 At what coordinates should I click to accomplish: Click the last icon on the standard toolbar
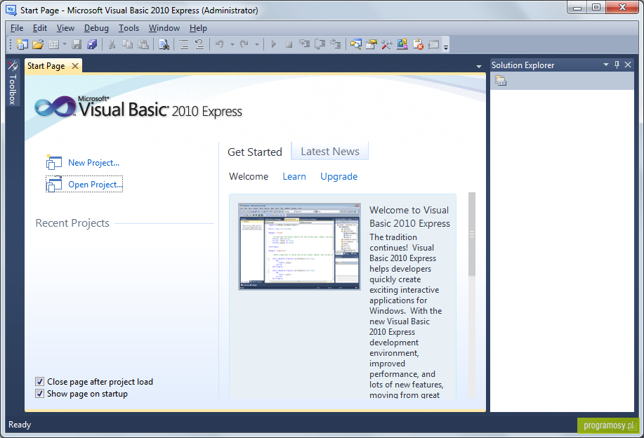(434, 44)
